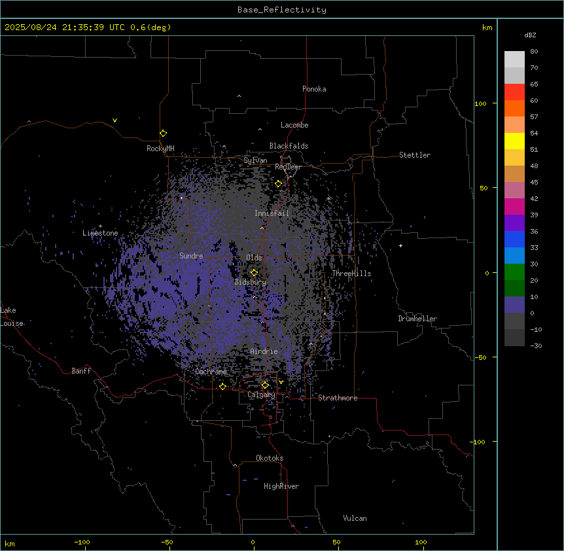
Task: Select the slate purple 0–10 dBZ legend swatch
Action: click(514, 305)
